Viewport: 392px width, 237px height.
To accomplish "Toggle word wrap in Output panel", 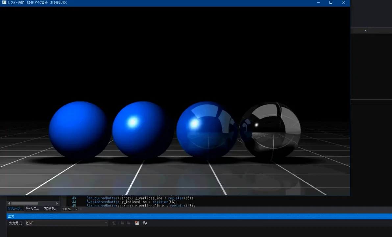I will point(145,223).
